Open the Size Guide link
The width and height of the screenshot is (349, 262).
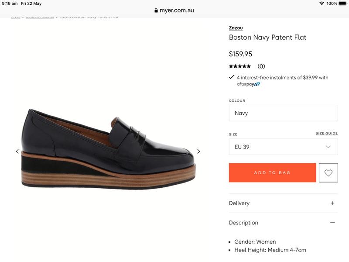pos(327,133)
